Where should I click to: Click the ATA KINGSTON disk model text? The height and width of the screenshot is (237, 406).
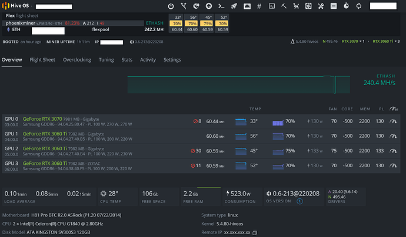(58, 232)
